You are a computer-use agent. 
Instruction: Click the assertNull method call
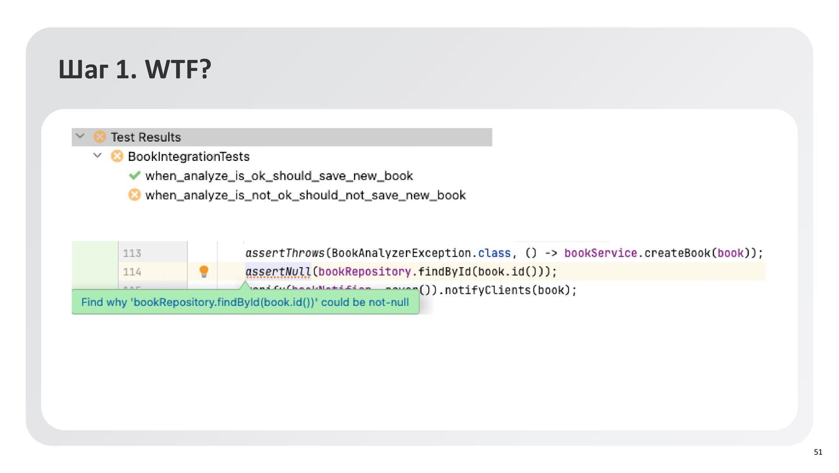click(278, 272)
